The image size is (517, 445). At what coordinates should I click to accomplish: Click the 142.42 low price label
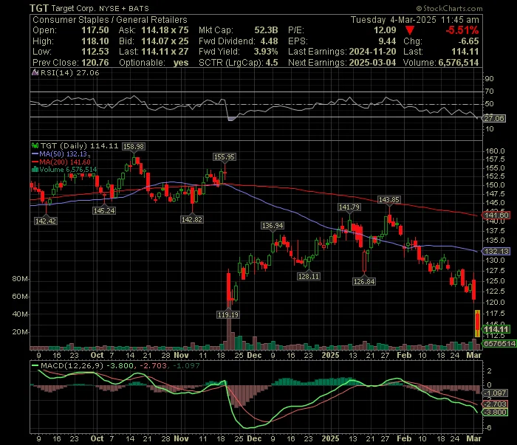tap(46, 221)
